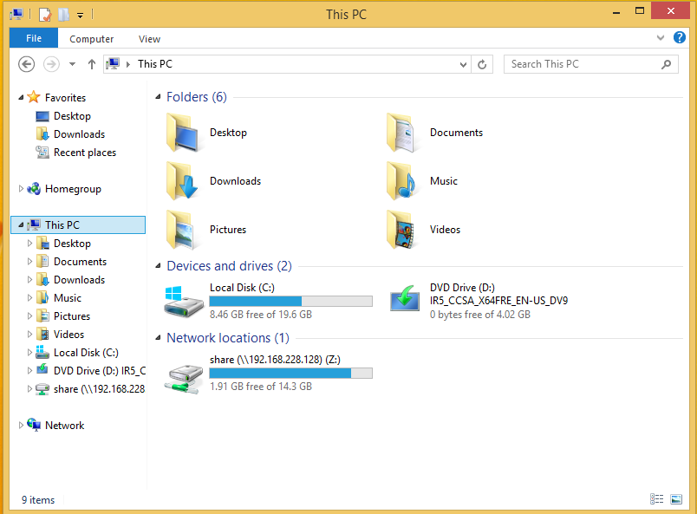
Task: Switch to Details view via status bar icon
Action: coord(656,499)
